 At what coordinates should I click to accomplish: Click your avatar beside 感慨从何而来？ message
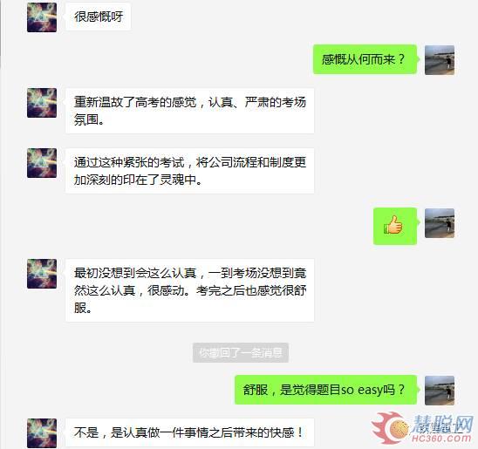[440, 60]
